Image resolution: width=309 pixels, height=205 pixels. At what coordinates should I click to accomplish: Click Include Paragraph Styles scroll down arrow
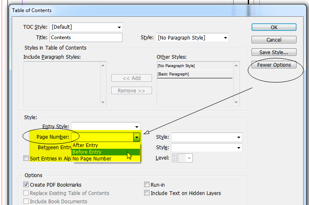point(103,102)
